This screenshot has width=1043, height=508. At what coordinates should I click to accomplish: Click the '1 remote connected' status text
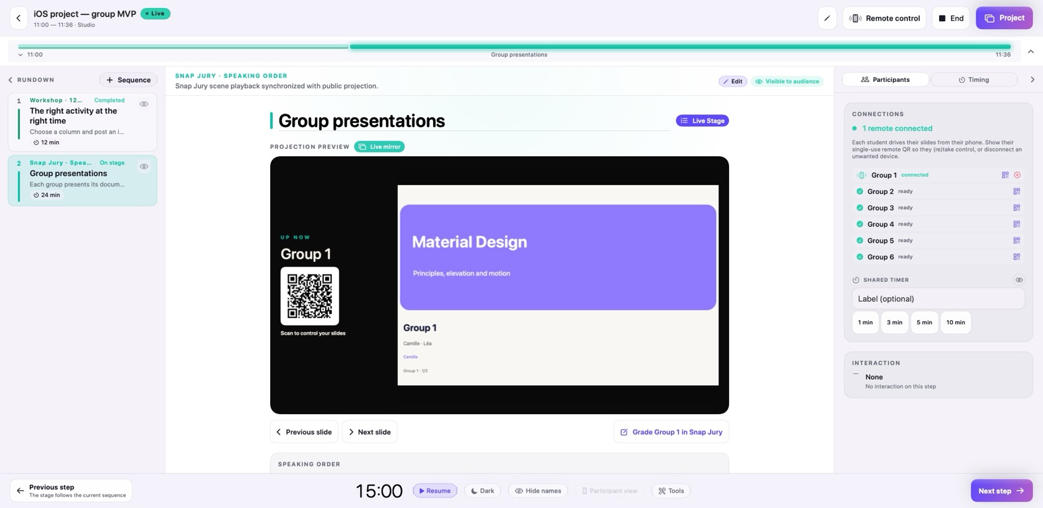(897, 128)
